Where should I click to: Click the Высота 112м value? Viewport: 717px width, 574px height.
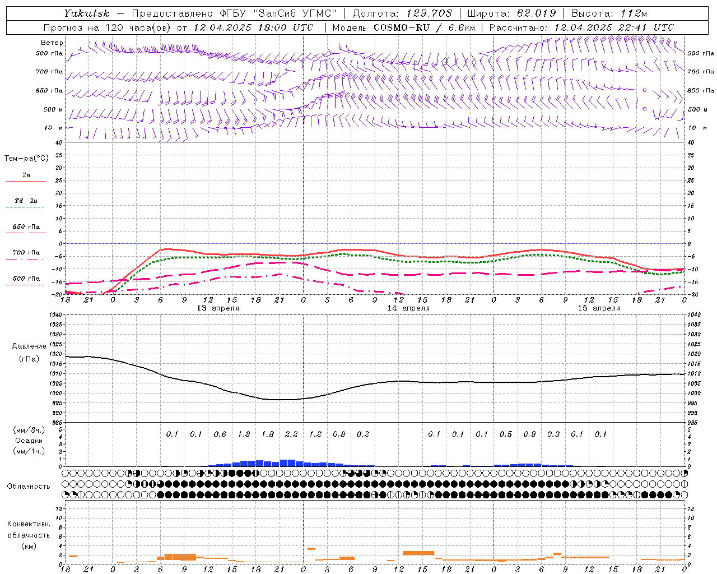[635, 13]
